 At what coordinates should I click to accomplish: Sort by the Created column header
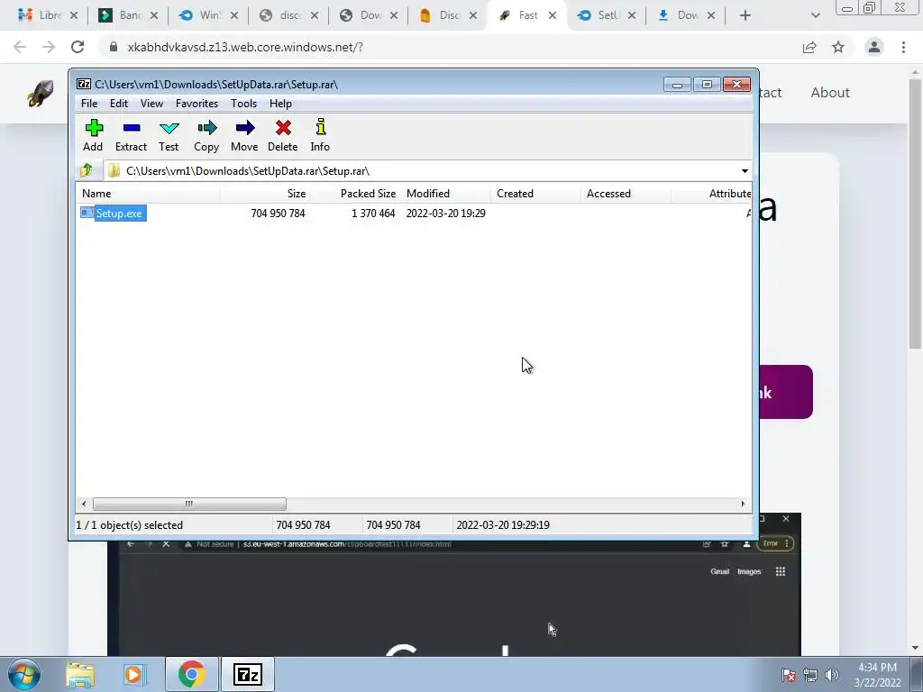(535, 194)
